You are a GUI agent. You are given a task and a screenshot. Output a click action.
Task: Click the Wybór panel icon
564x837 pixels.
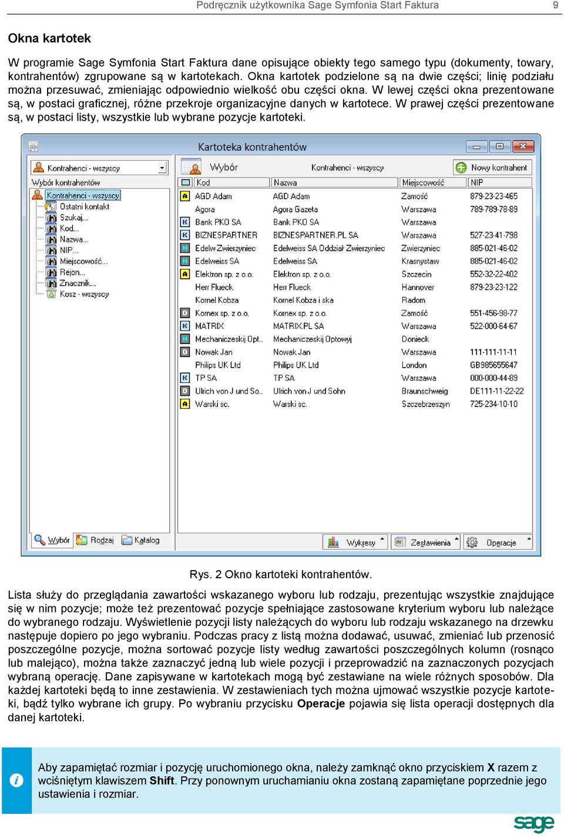192,166
